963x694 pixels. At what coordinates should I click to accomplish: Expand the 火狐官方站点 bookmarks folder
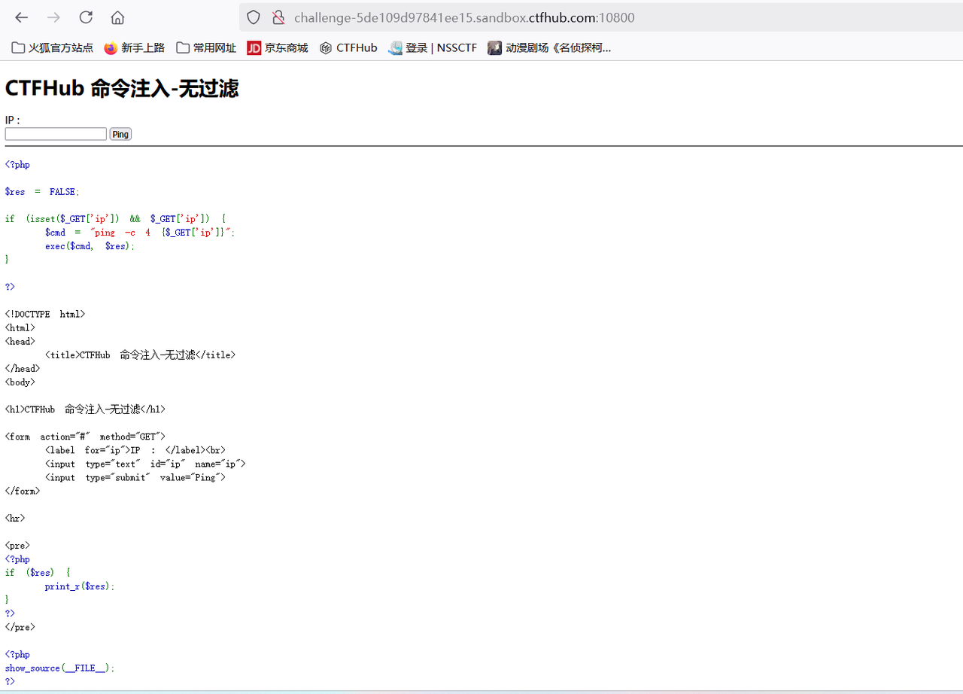click(53, 48)
